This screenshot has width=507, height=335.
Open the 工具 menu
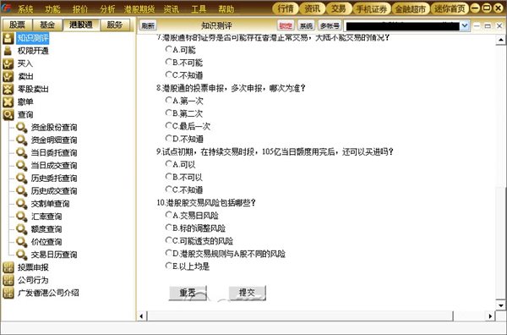(199, 9)
